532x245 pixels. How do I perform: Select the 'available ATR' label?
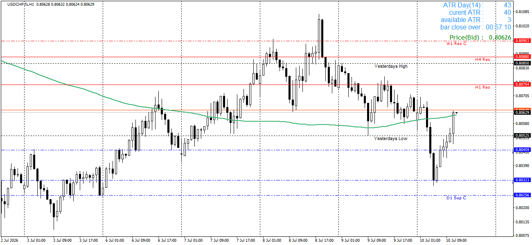point(462,20)
